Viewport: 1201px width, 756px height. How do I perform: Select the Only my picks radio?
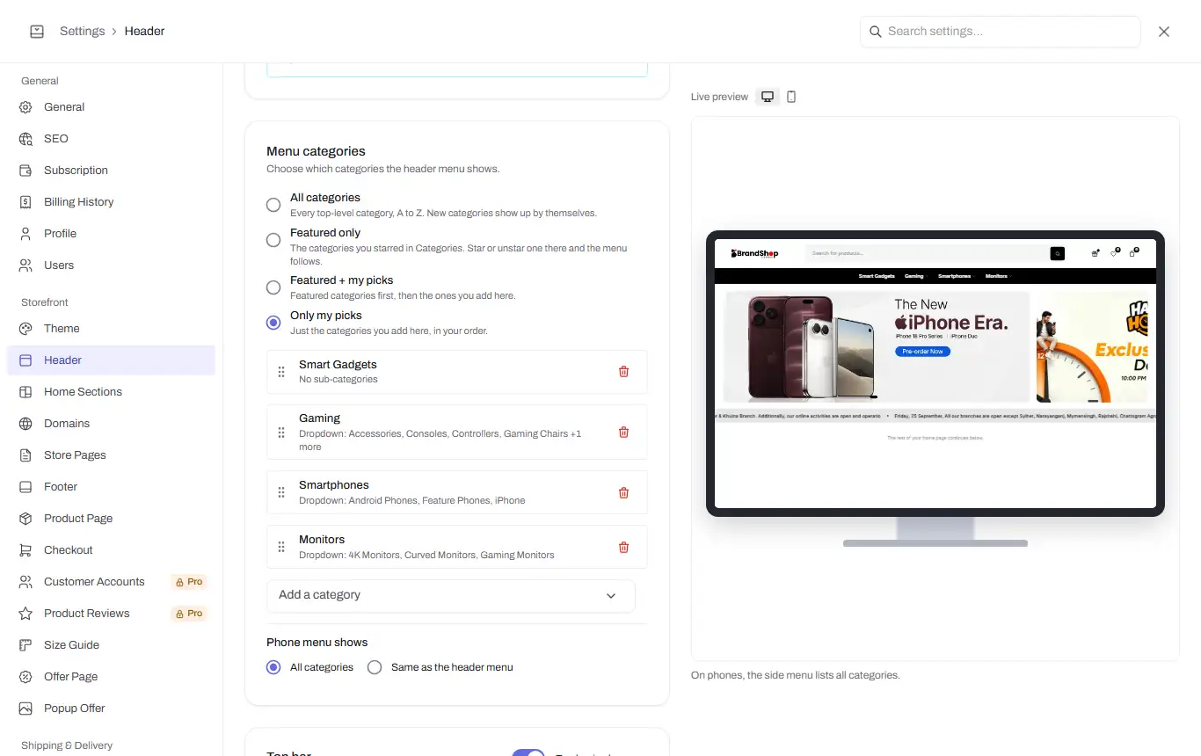[273, 323]
